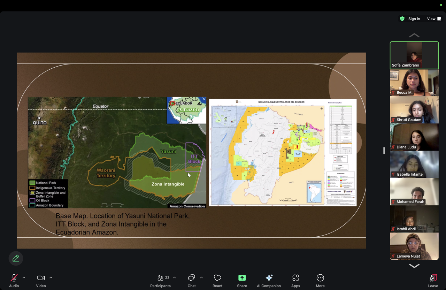Click the green encryption shield icon
This screenshot has width=446, height=290.
pos(402,19)
